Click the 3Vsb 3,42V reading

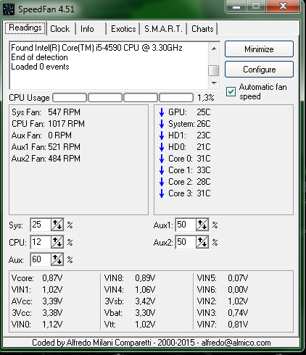[x=130, y=301]
